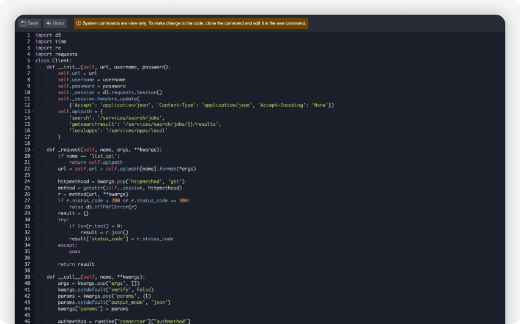
Task: Click line number 1 in the gutter
Action: click(x=28, y=35)
